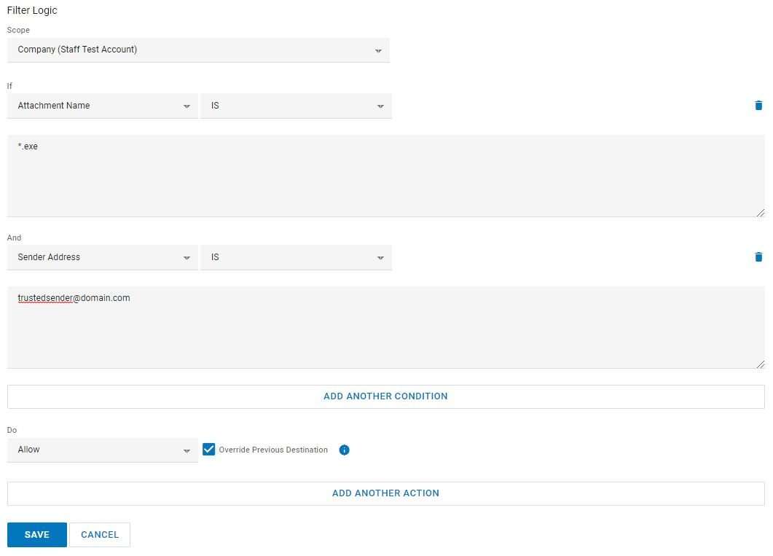The image size is (773, 556).
Task: Click Add Another Action button
Action: point(385,493)
